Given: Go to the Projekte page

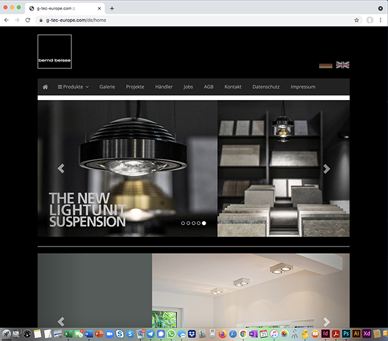Looking at the screenshot, I should [x=135, y=87].
